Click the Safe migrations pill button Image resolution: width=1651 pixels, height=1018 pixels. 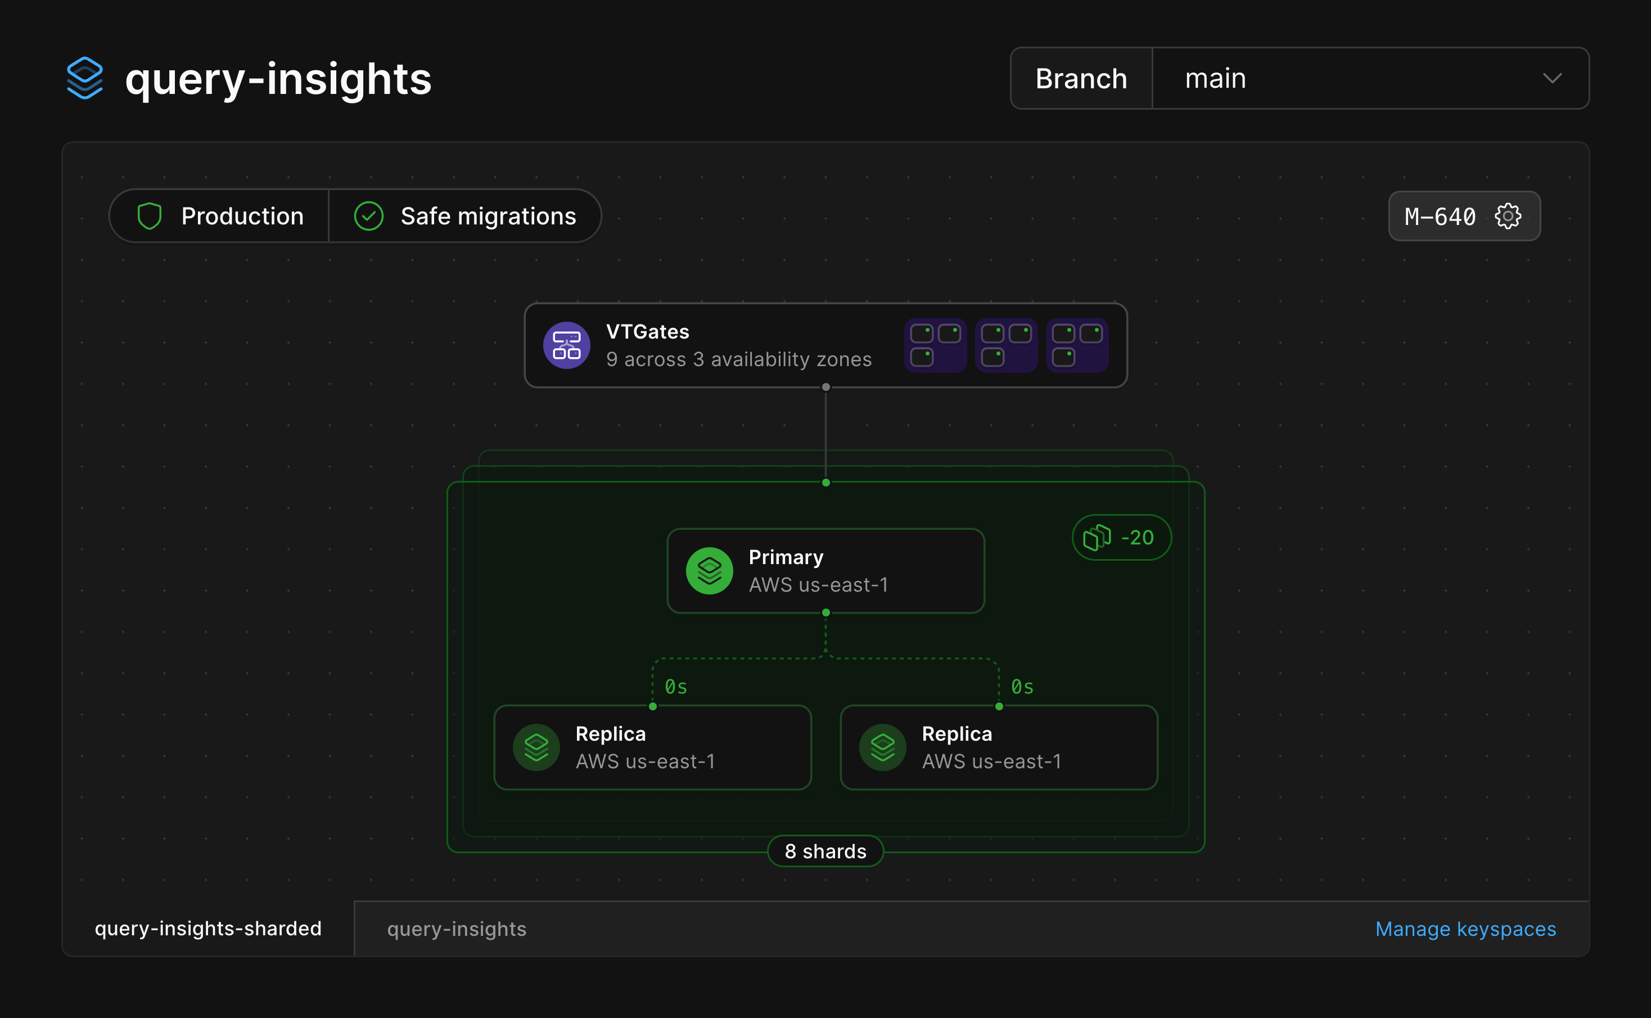(x=488, y=216)
